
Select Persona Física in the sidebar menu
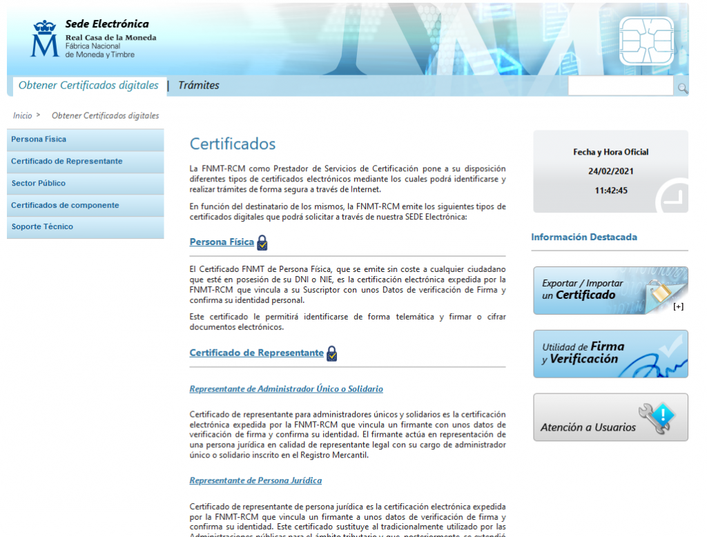(x=85, y=139)
